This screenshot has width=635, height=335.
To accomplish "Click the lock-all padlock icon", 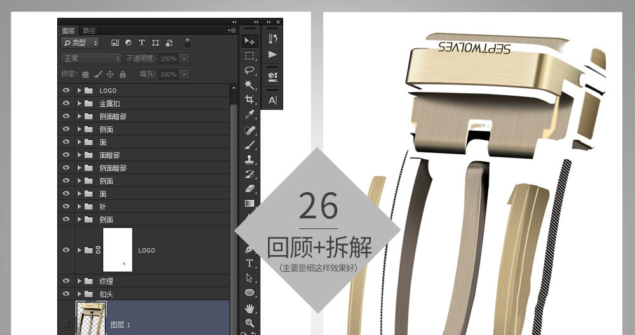I will (123, 74).
